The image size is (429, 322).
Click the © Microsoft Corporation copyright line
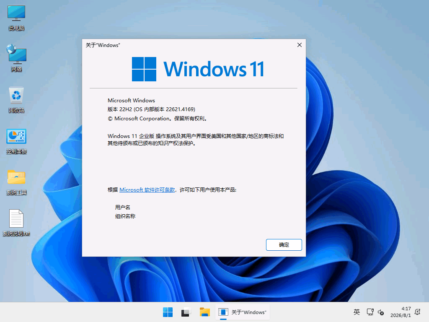158,119
